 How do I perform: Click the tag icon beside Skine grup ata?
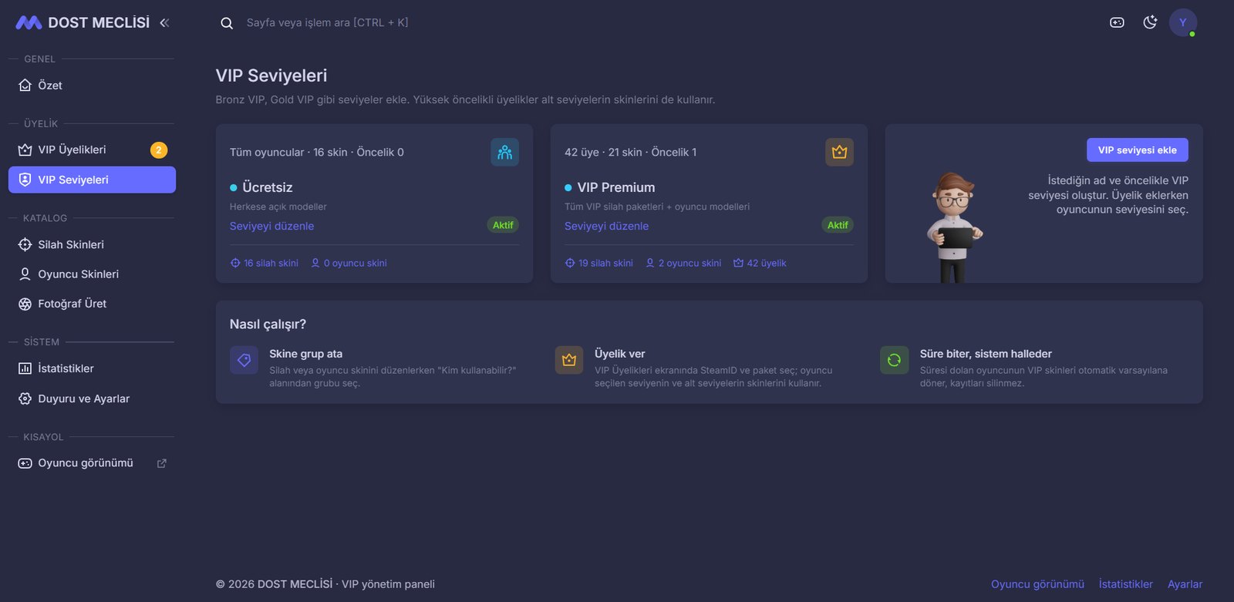point(244,360)
